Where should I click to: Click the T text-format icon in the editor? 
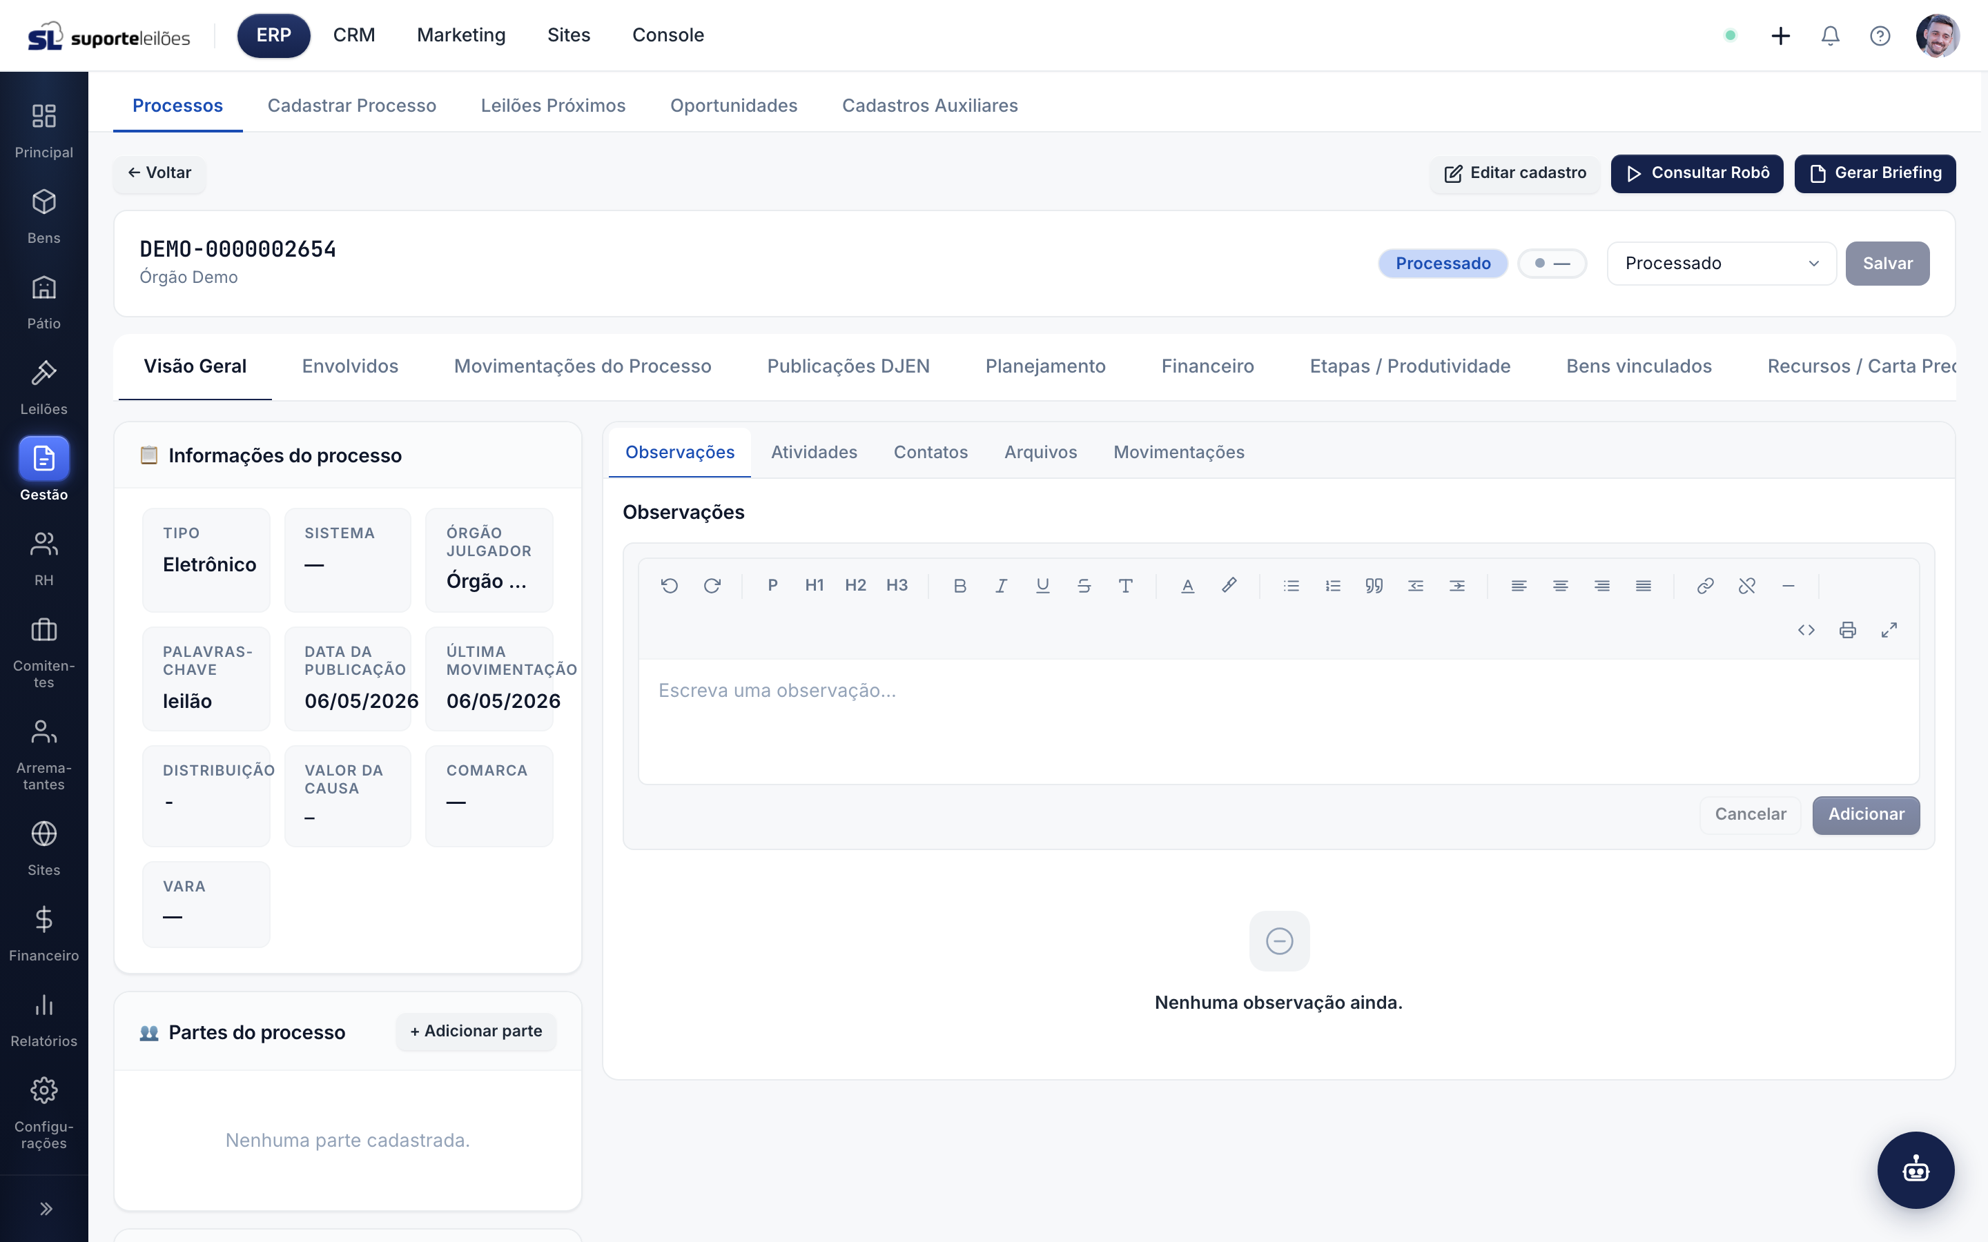pyautogui.click(x=1125, y=586)
